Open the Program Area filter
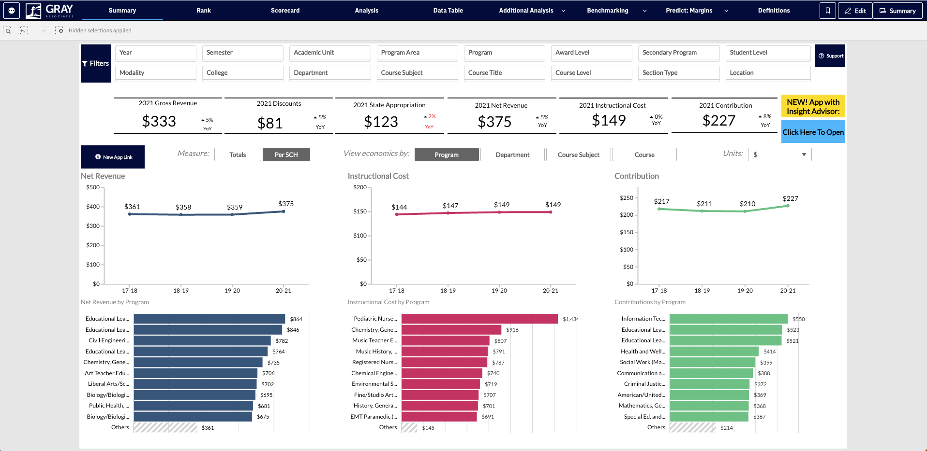 coord(418,53)
